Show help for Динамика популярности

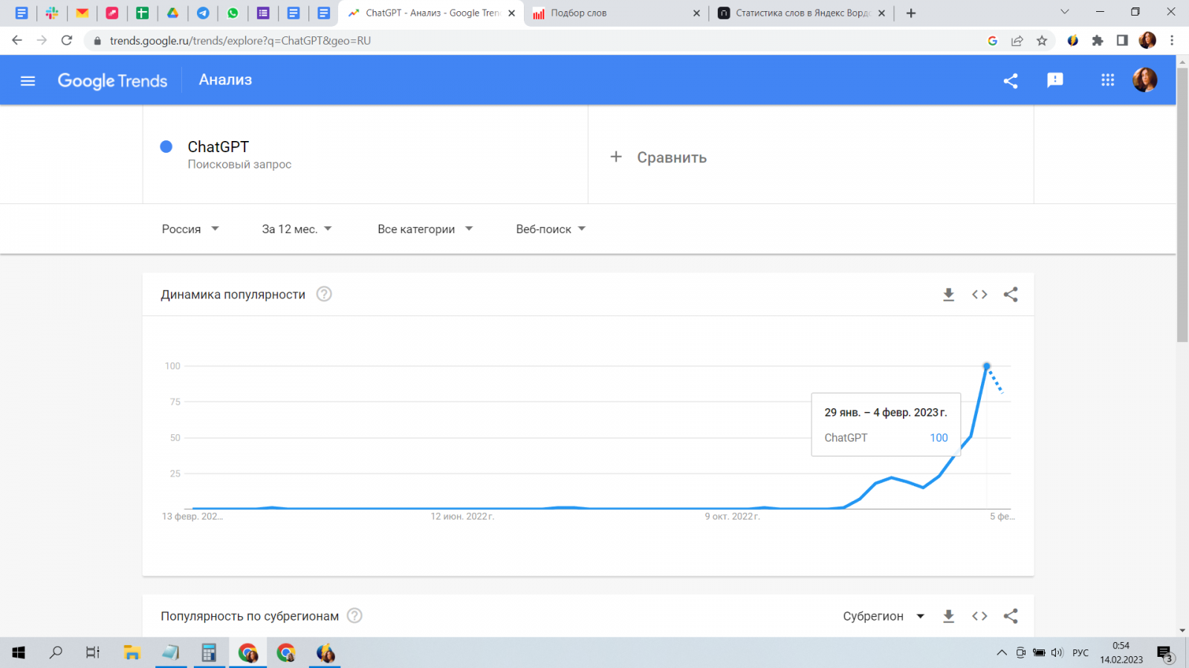pyautogui.click(x=324, y=294)
